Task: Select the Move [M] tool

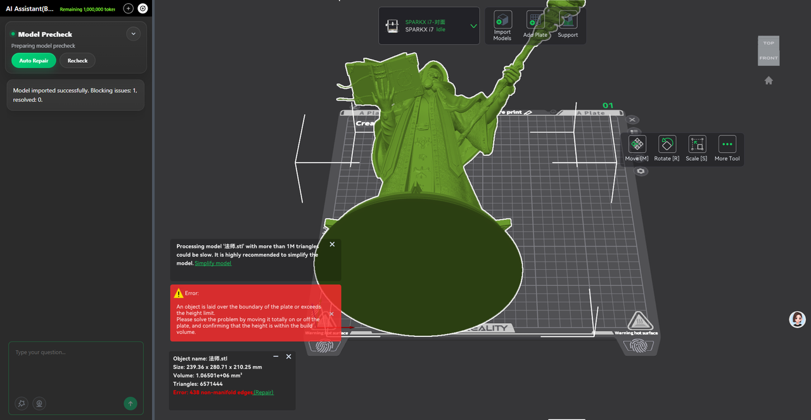Action: pyautogui.click(x=637, y=149)
